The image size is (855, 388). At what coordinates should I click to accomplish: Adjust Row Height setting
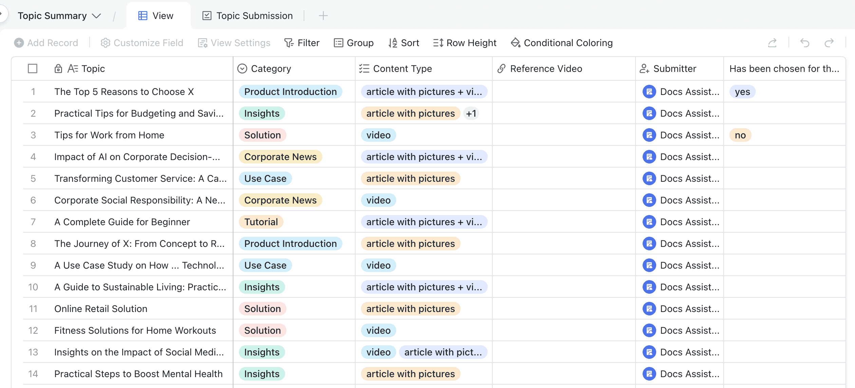pos(464,43)
